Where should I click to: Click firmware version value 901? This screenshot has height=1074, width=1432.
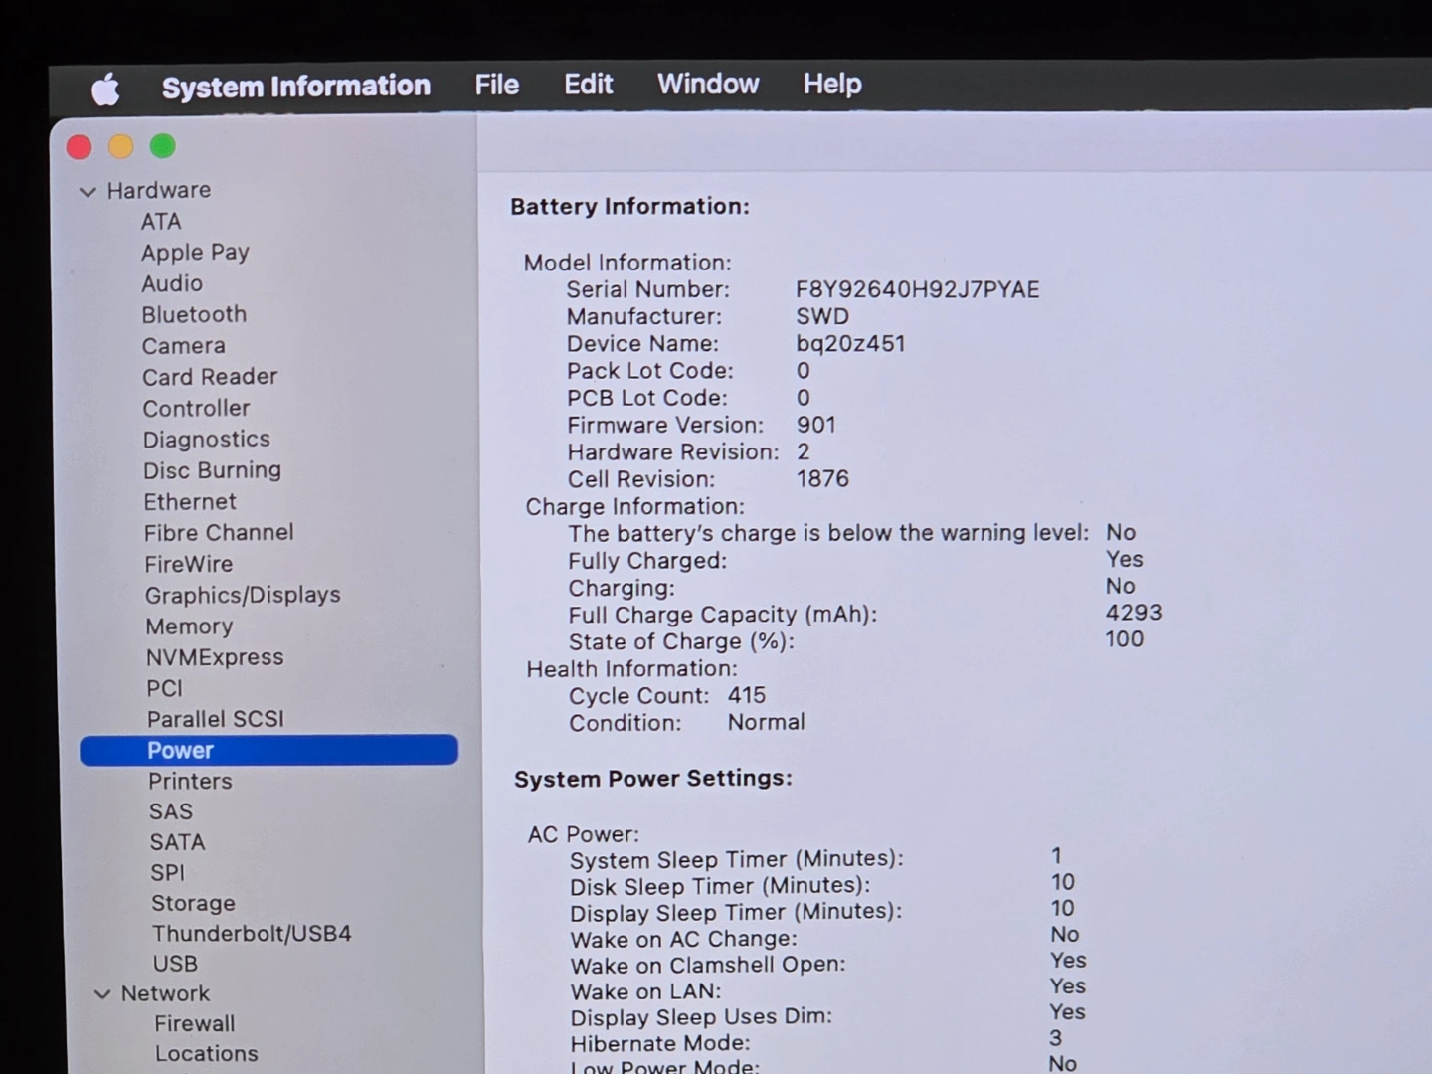(816, 425)
